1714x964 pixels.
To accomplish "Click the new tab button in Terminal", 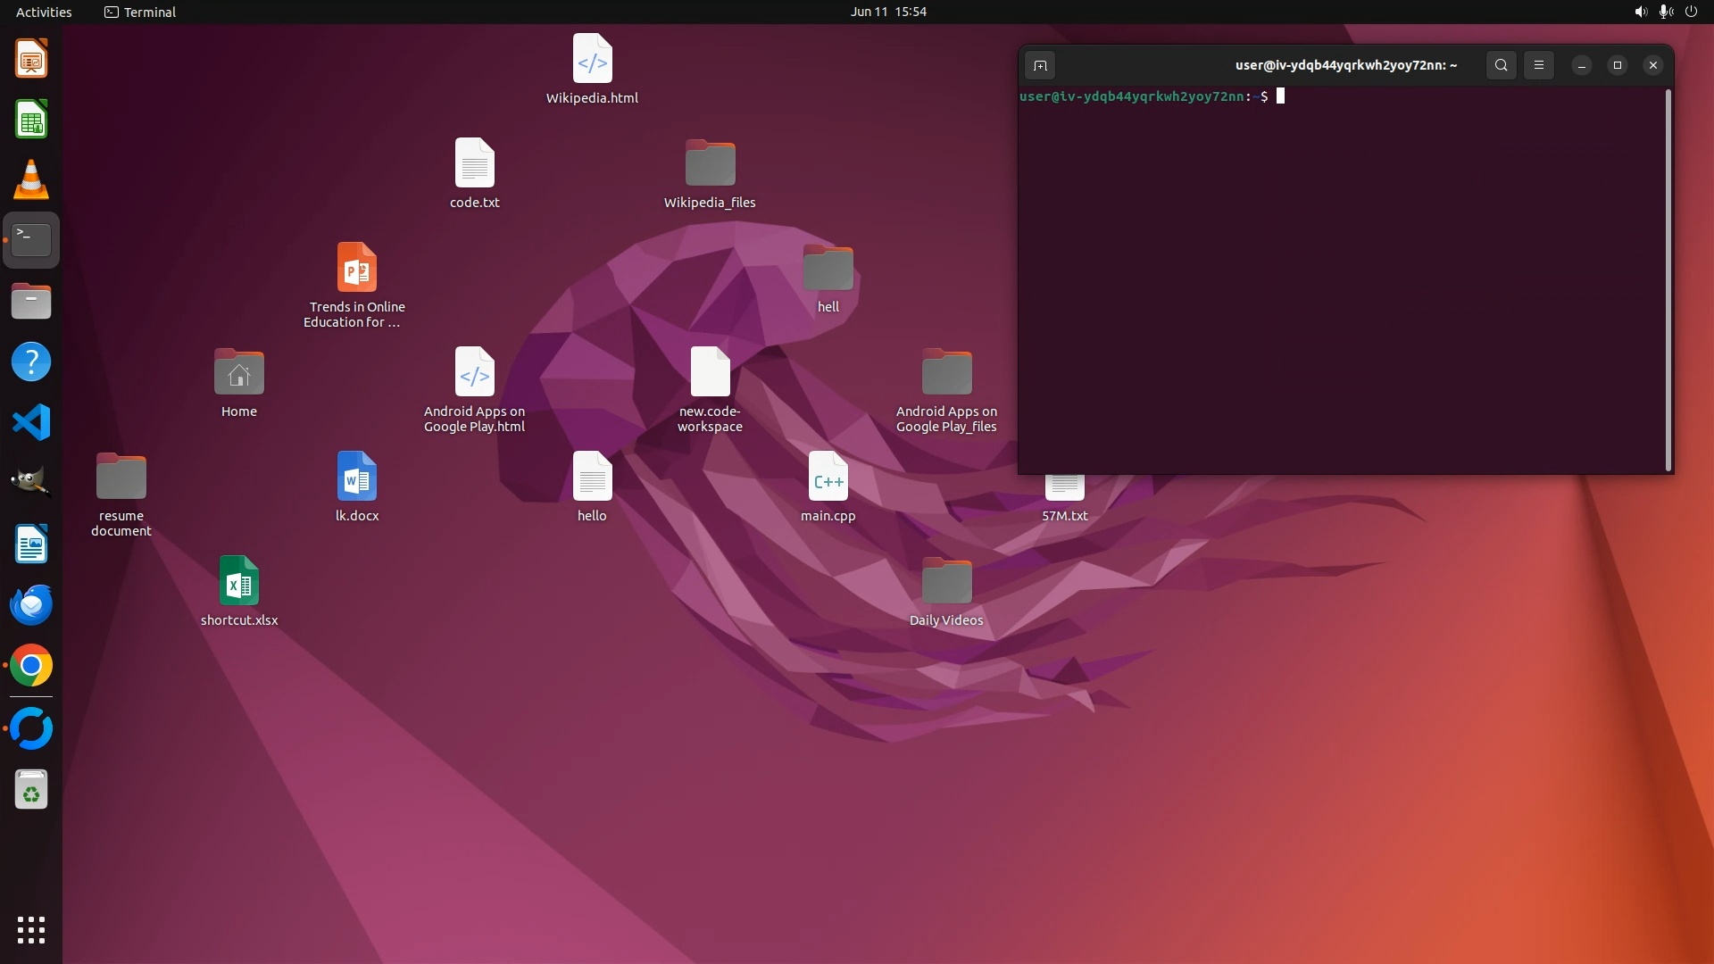I will coord(1040,65).
